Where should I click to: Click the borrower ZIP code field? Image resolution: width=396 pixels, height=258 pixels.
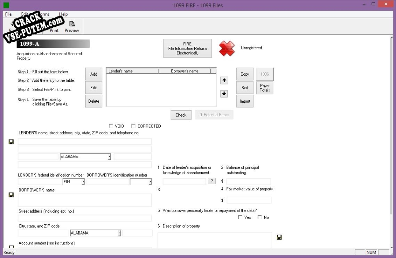pos(137,233)
